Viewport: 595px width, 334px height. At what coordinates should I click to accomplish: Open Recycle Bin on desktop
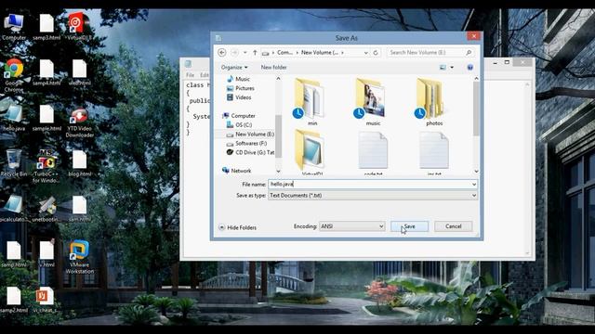pyautogui.click(x=14, y=163)
